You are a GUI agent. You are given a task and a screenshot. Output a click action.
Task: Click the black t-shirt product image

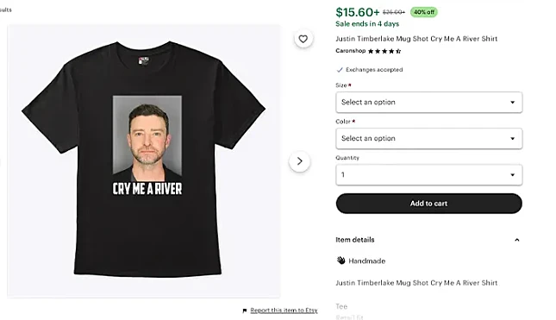tap(144, 159)
